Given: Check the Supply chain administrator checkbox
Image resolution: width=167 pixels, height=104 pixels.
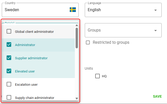Looking at the screenshot, I should pos(9,97).
